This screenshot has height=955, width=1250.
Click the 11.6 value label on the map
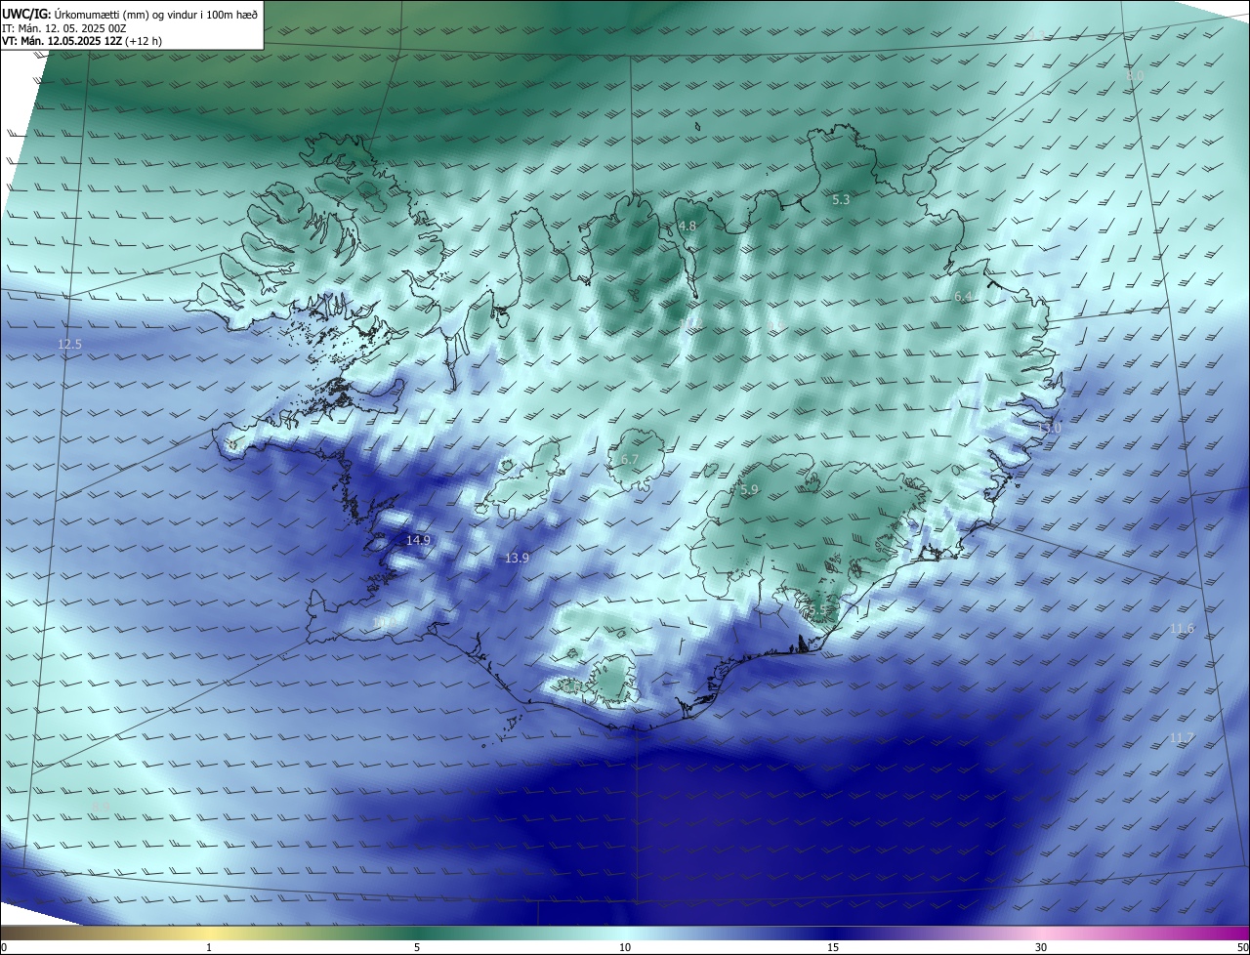[1182, 629]
